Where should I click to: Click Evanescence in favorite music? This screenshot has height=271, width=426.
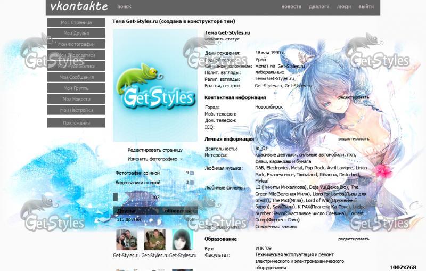pyautogui.click(x=281, y=174)
